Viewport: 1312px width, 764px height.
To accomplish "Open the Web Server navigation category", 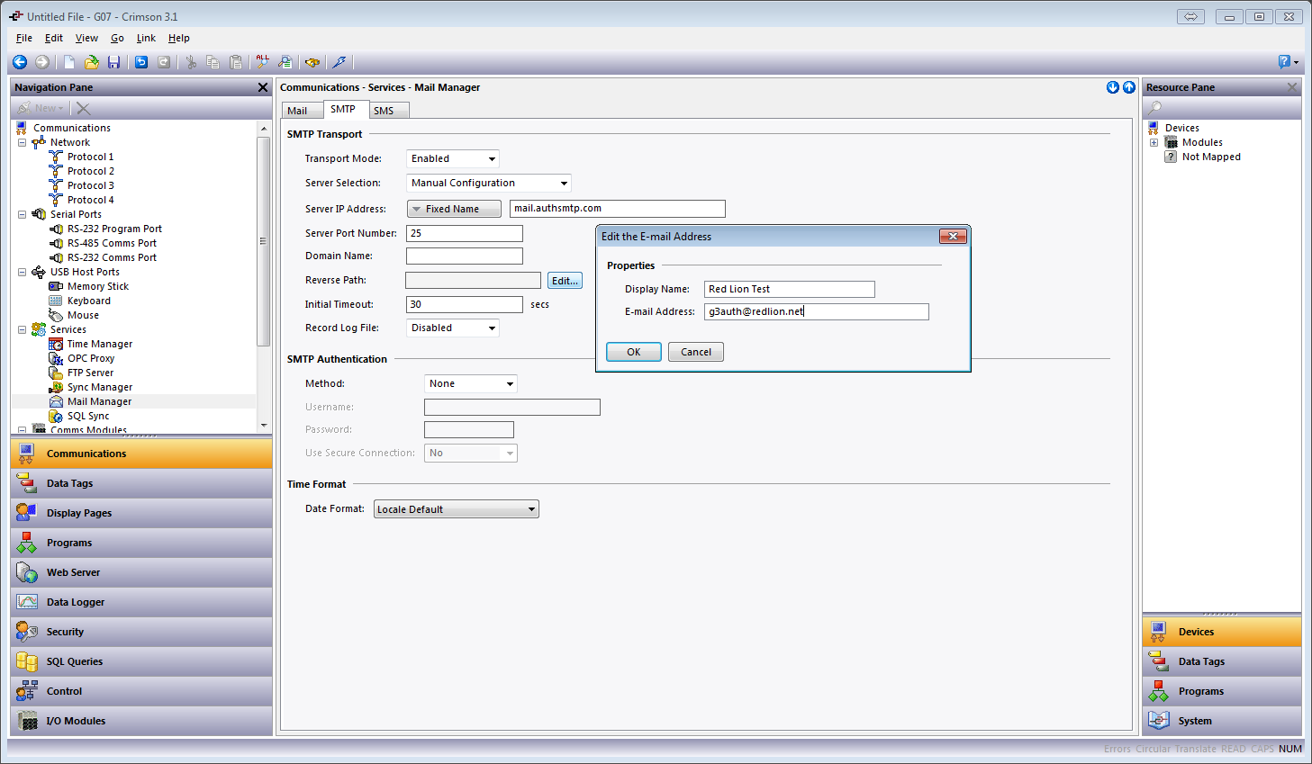I will [x=141, y=572].
